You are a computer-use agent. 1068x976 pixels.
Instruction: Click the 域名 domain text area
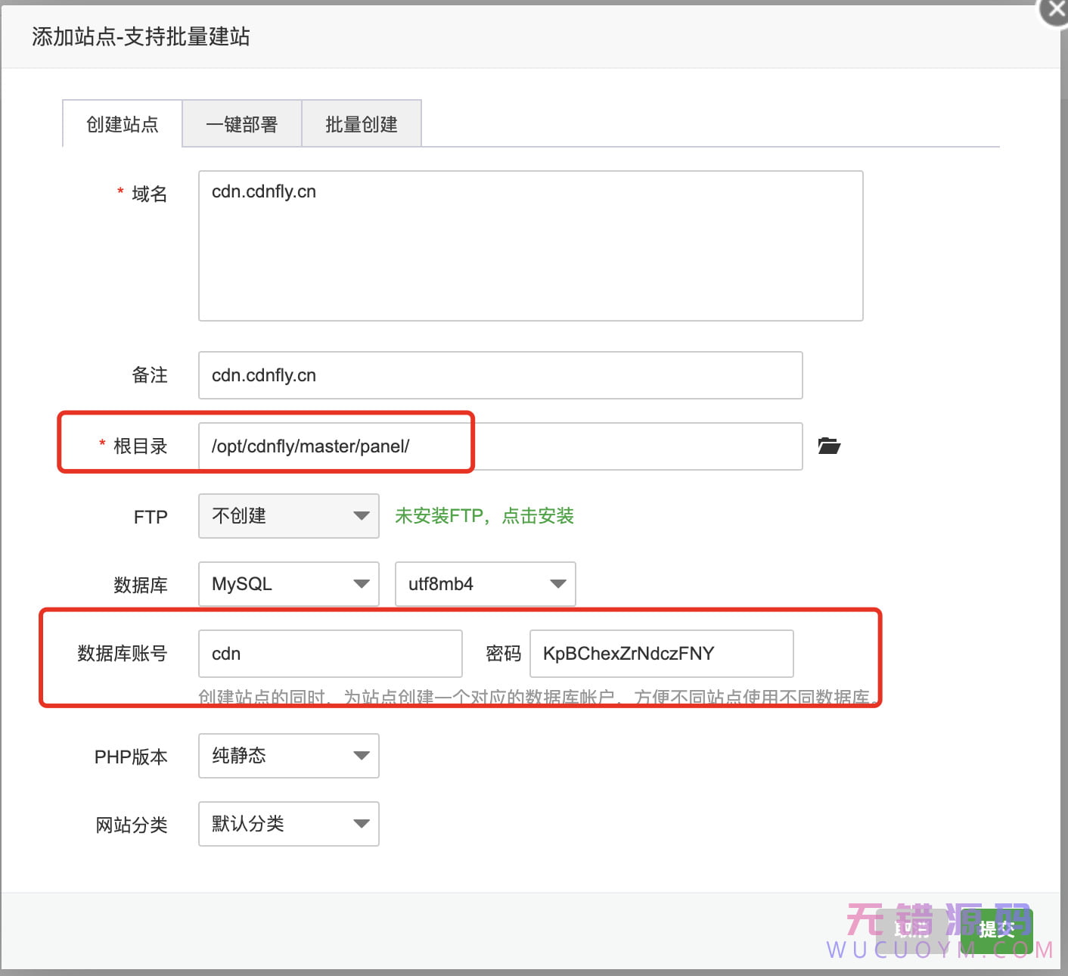[530, 246]
